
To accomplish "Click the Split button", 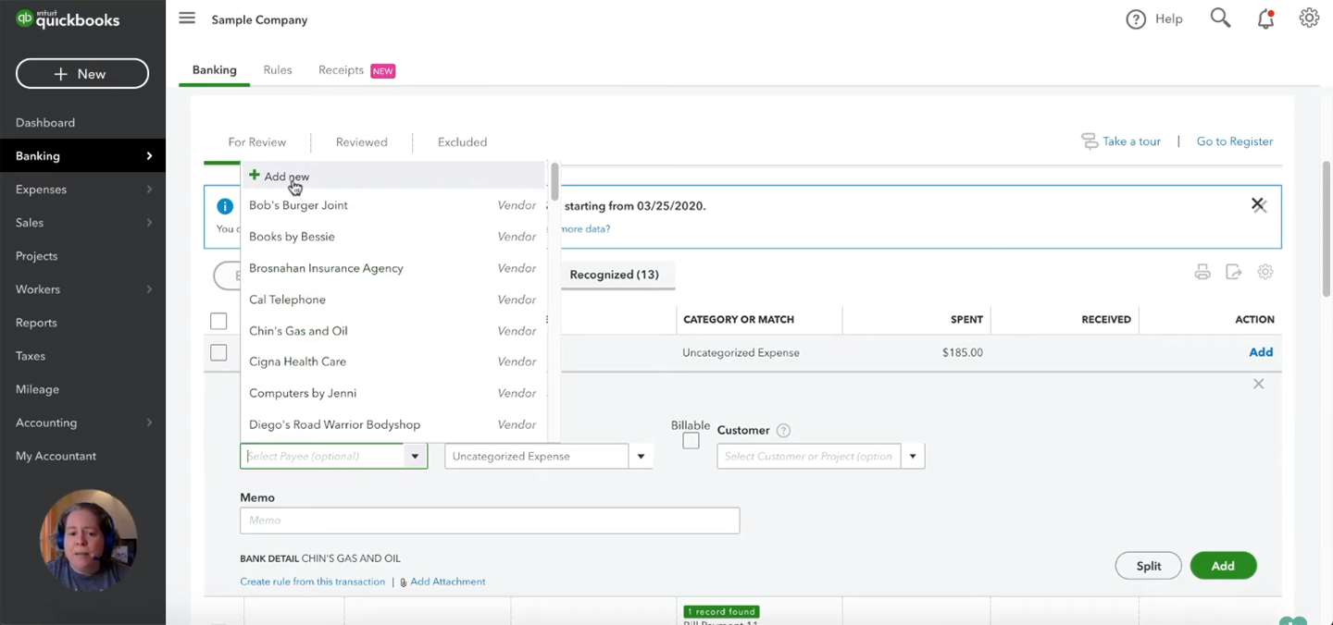I will [1149, 566].
